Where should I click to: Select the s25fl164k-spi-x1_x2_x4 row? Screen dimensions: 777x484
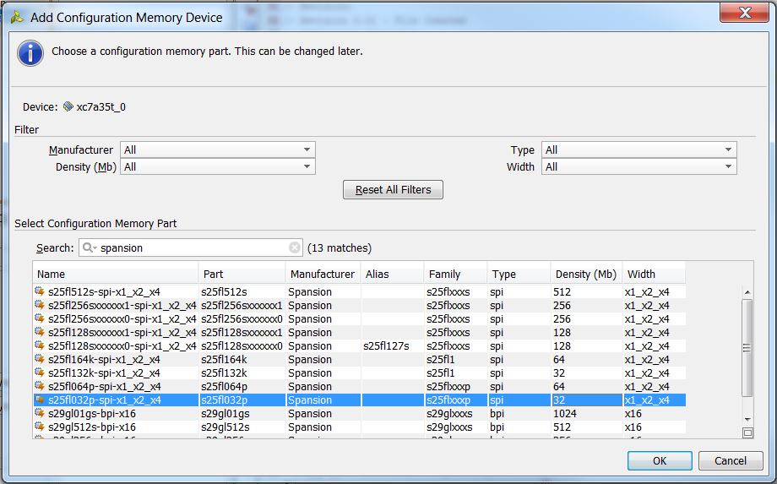360,359
